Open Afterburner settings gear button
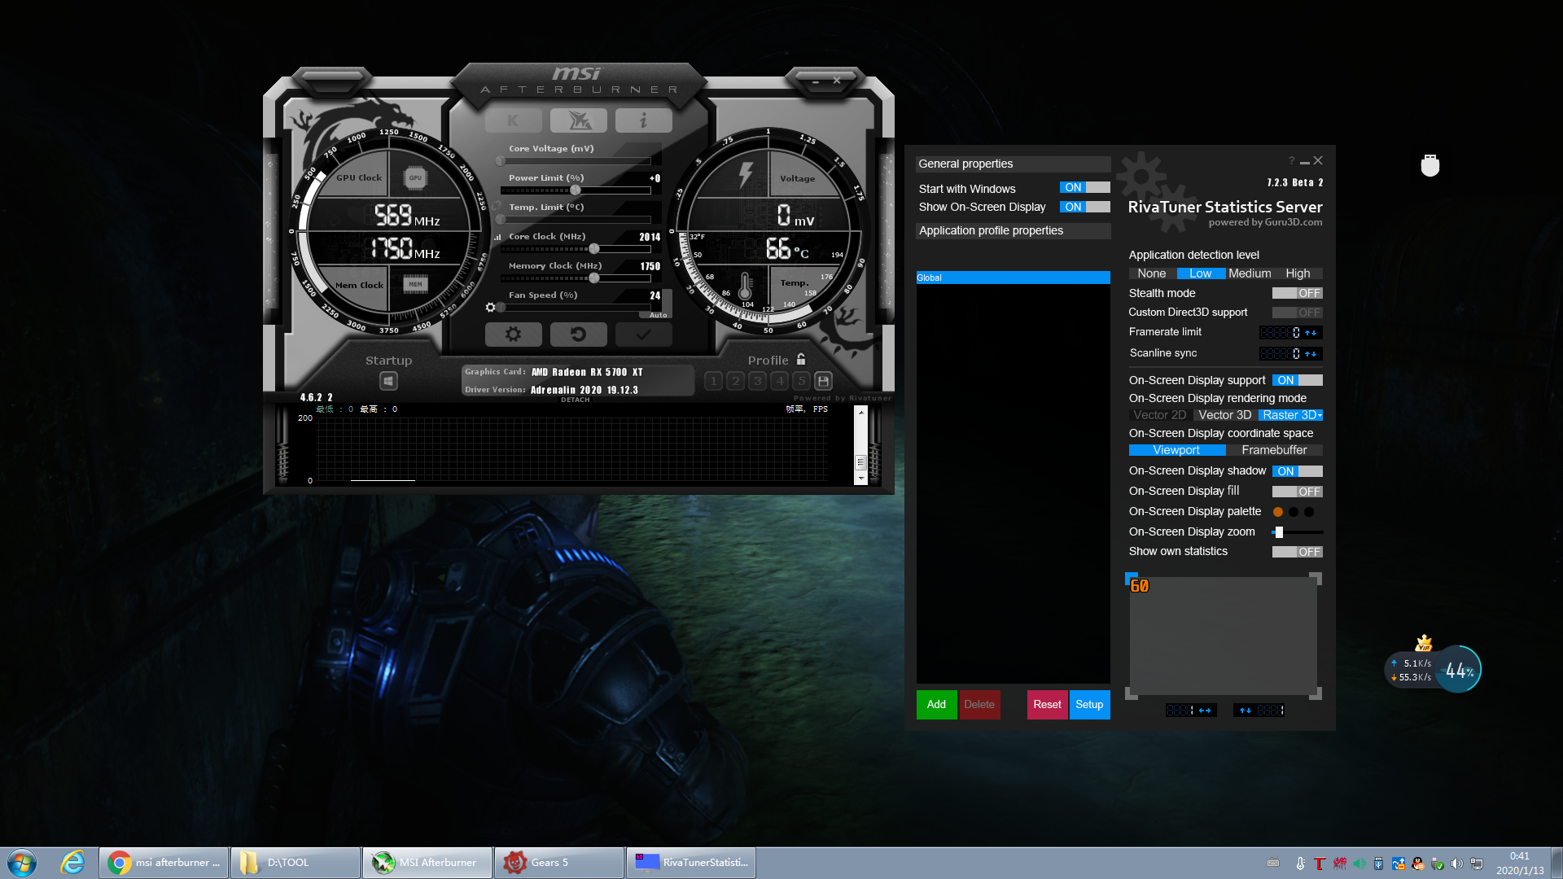1563x879 pixels. [513, 334]
